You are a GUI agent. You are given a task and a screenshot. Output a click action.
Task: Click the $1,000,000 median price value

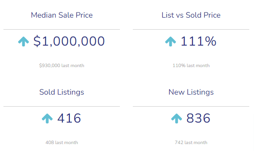pyautogui.click(x=69, y=41)
